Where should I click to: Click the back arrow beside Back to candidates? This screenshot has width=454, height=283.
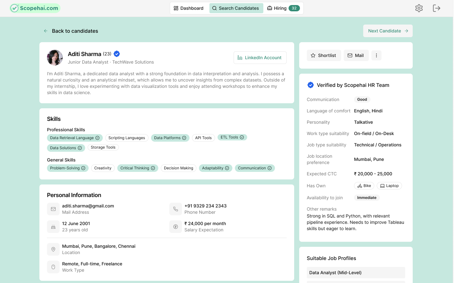point(46,31)
